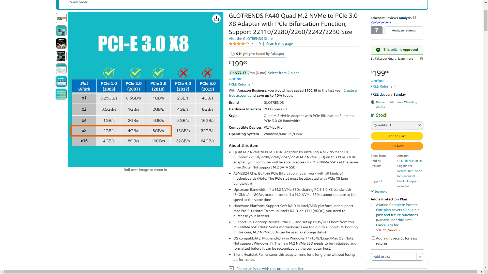The width and height of the screenshot is (488, 274).
Task: Click the scrollbar left arrow
Action: click(x=2, y=272)
